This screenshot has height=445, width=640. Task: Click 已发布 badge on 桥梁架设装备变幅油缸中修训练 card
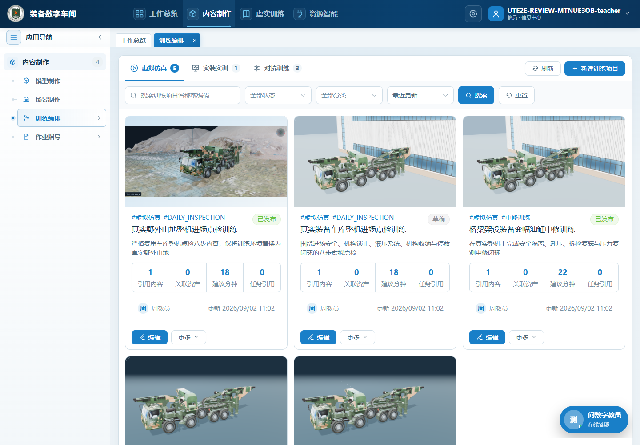(604, 219)
